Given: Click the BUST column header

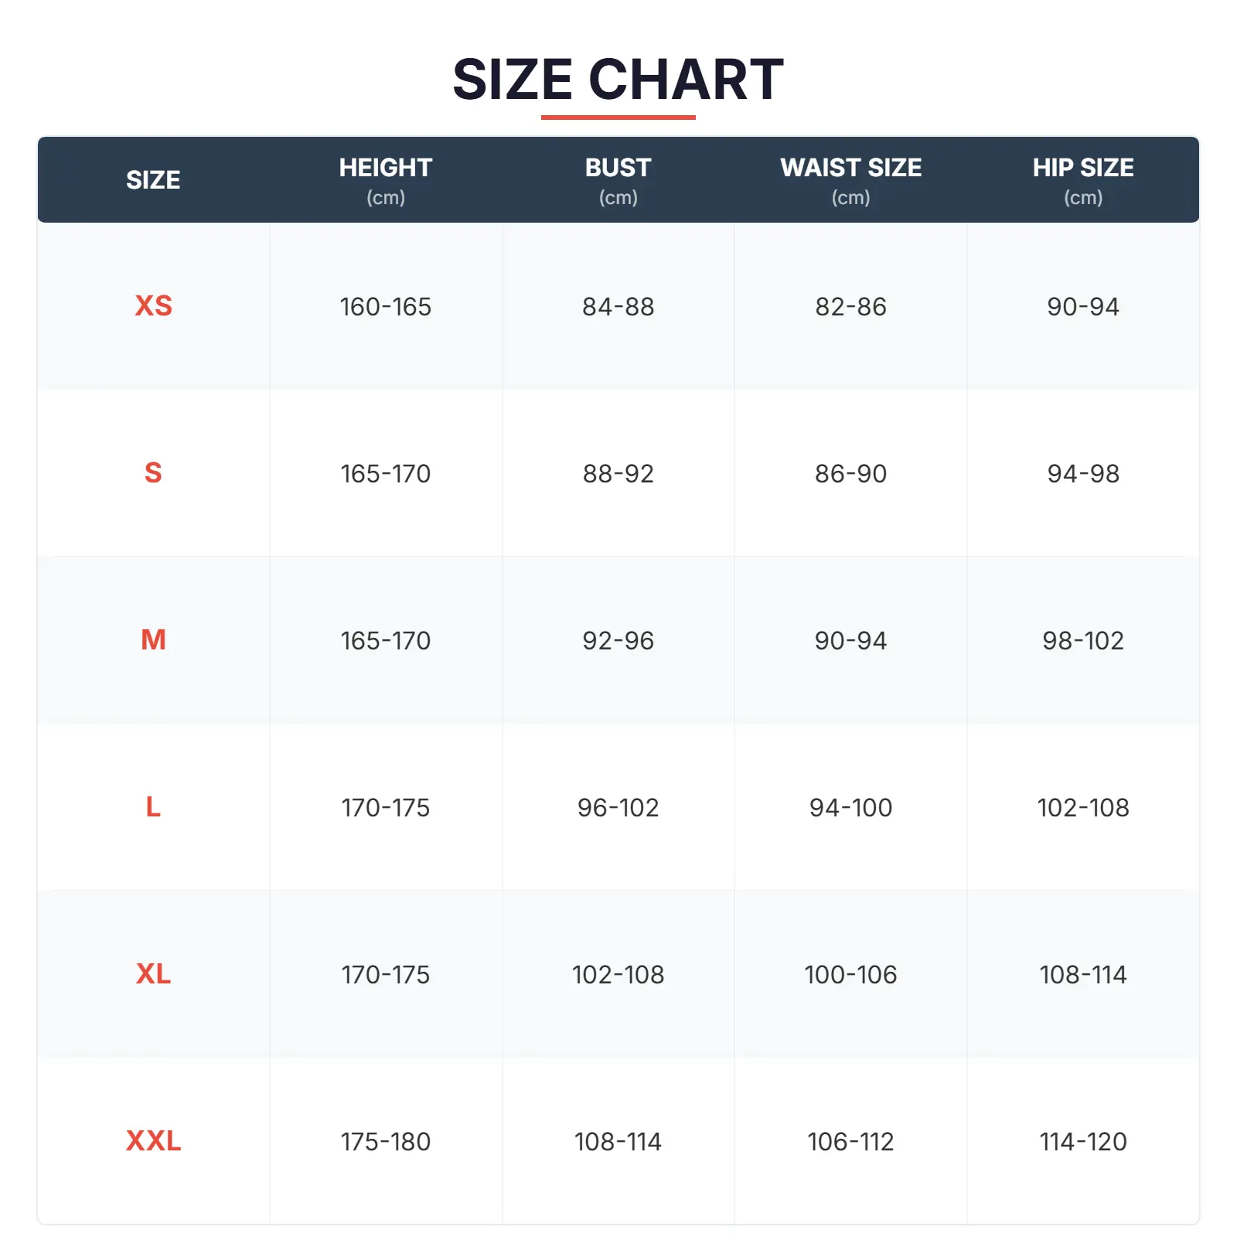Looking at the screenshot, I should point(618,168).
